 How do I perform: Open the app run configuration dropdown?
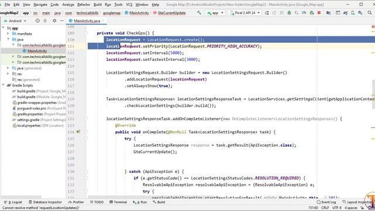[x=215, y=13]
